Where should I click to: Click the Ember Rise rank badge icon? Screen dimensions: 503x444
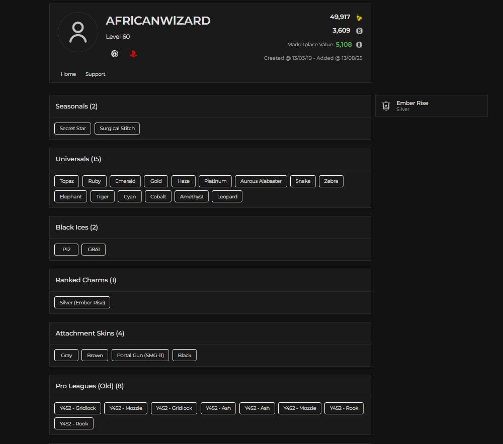(386, 105)
